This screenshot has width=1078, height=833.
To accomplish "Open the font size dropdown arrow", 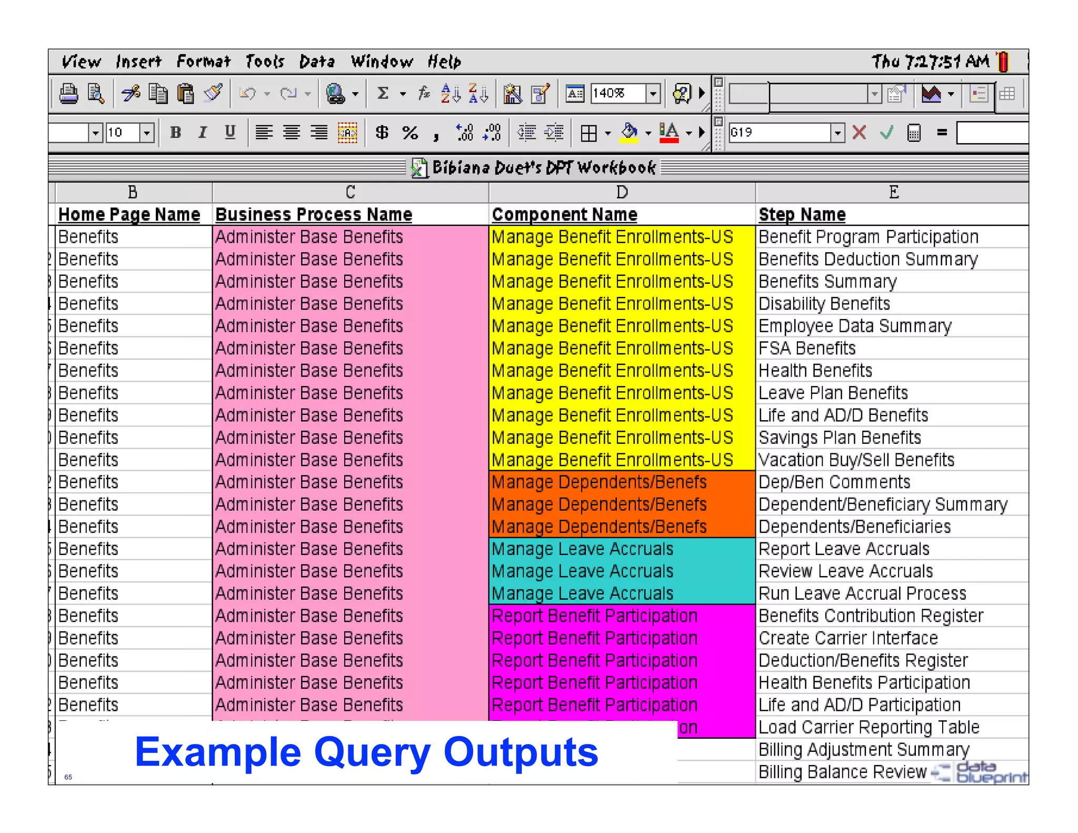I will click(x=147, y=132).
